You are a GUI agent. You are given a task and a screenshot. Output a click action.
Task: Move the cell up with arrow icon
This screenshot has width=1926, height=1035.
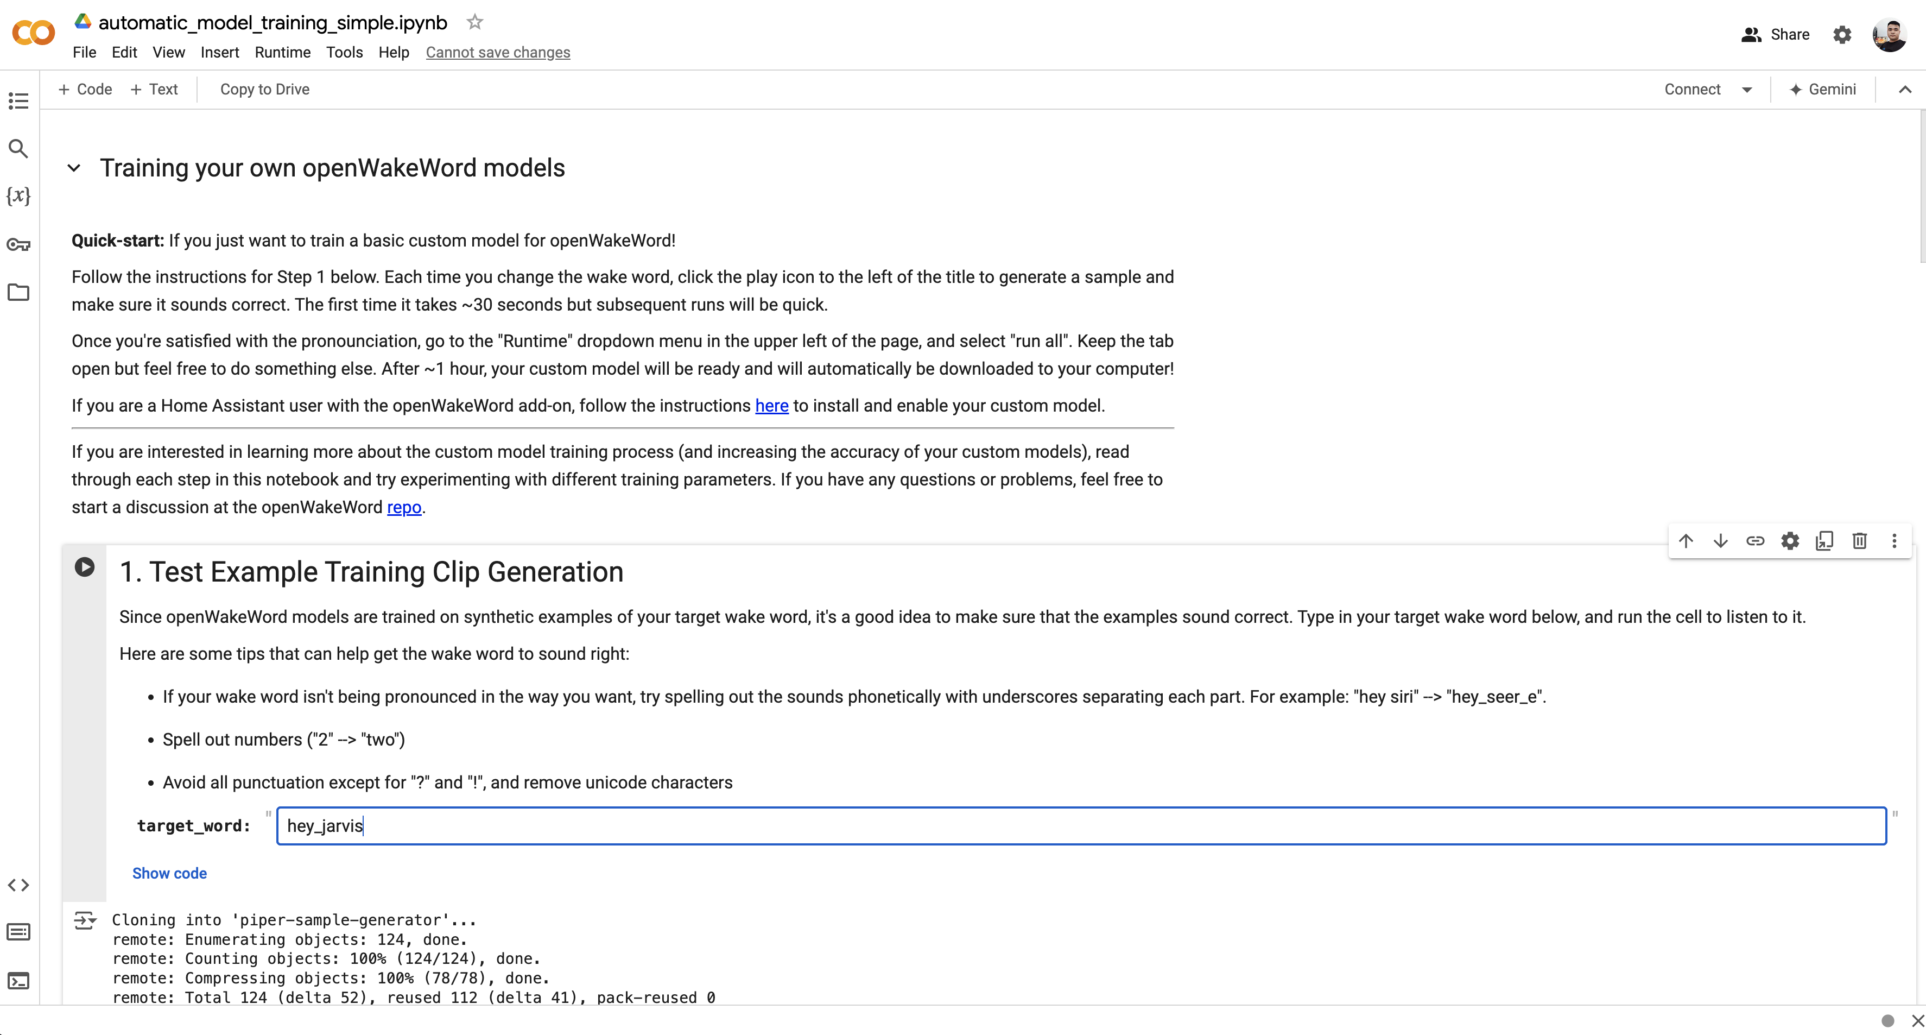[1685, 541]
